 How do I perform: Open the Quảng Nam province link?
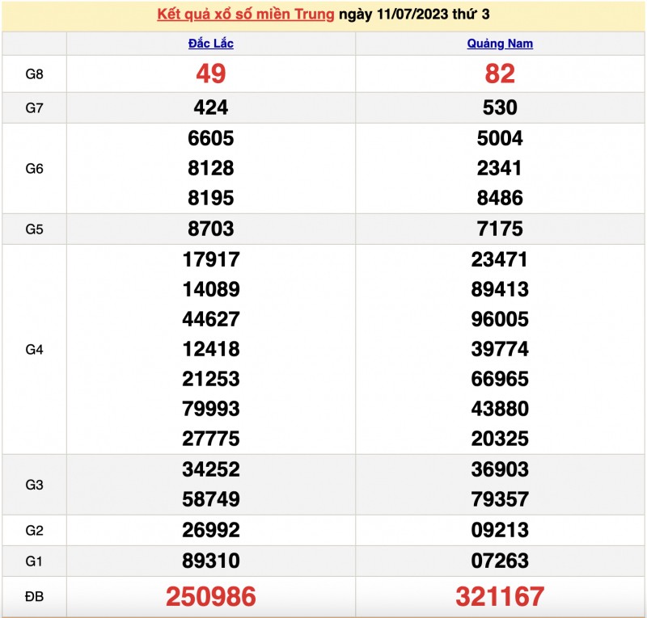[499, 44]
